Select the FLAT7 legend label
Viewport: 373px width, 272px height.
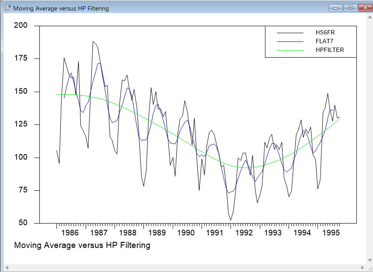tap(325, 41)
